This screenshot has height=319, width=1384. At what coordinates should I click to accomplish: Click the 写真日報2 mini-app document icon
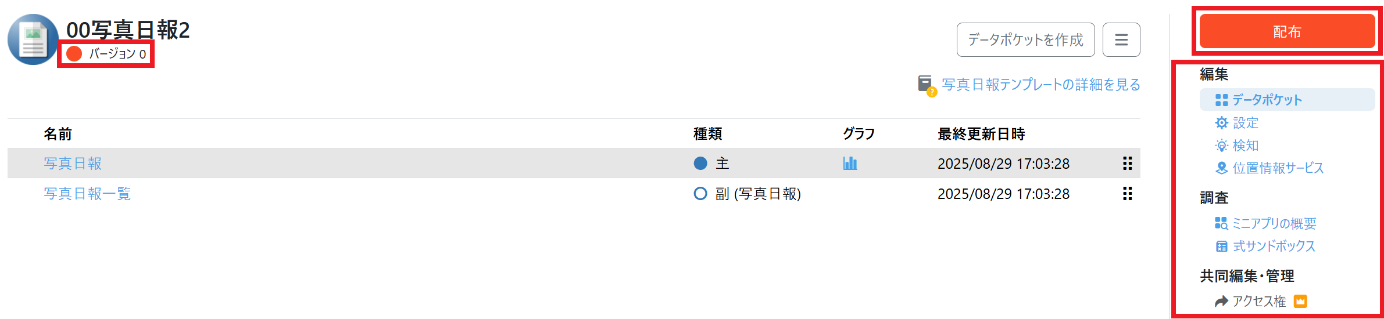(x=33, y=39)
